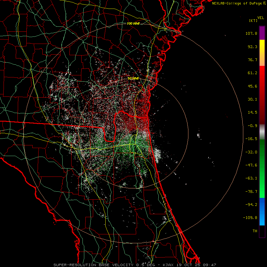The width and height of the screenshot is (267, 267).
Task: Click the Super-Resolution Base Velocity caption
Action: tap(135, 265)
